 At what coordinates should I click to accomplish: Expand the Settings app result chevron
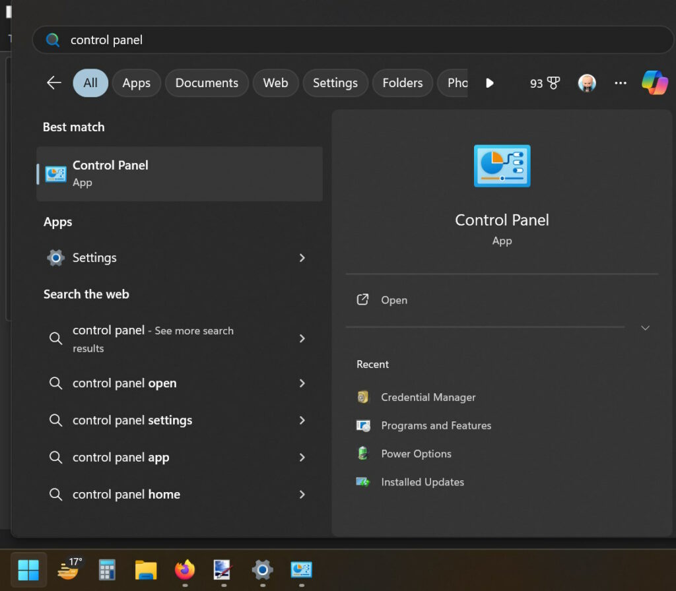coord(302,258)
